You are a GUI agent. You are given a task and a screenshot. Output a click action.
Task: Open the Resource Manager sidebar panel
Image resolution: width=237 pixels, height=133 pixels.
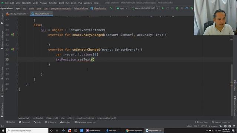[2, 40]
